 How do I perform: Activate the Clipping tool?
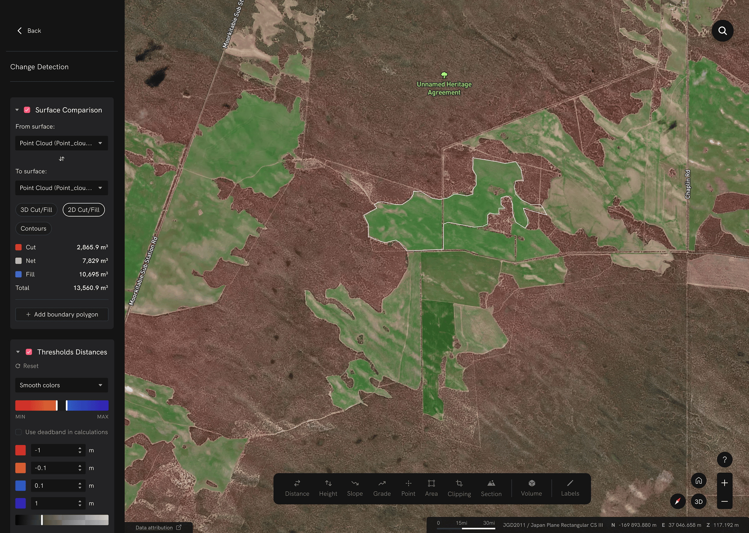[x=459, y=488]
